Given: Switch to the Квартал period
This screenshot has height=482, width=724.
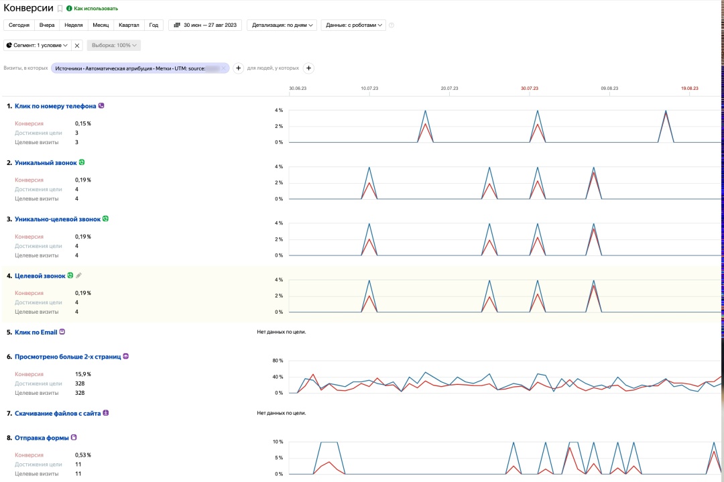Looking at the screenshot, I should [129, 25].
